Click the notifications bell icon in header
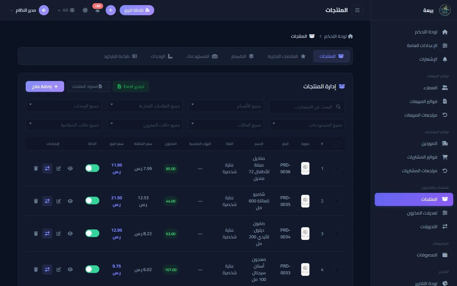This screenshot has height=286, width=457. point(97,10)
